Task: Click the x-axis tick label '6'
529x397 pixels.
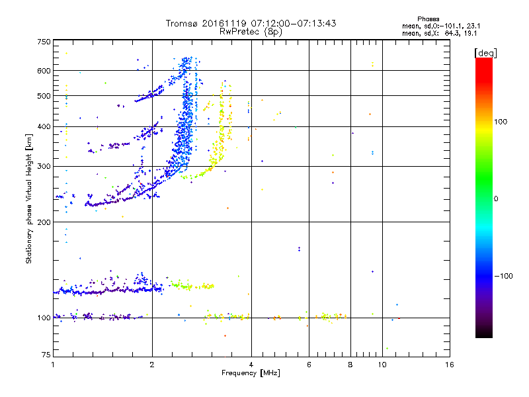Action: coord(309,365)
